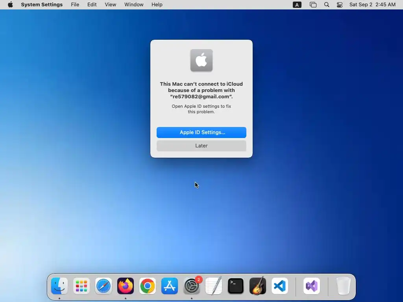Open Control Center

click(340, 5)
